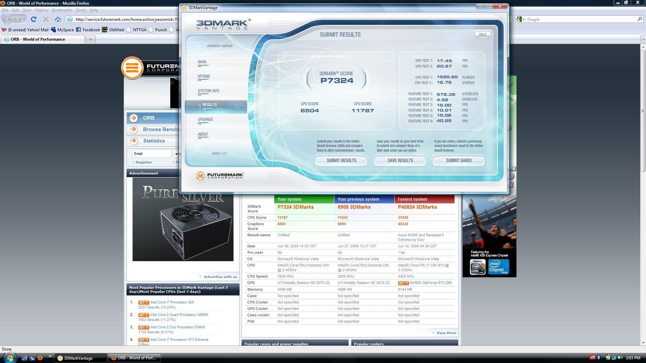Image resolution: width=646 pixels, height=363 pixels.
Task: Open SYSTEM INFO section in 3DMark Vantage
Action: [208, 91]
